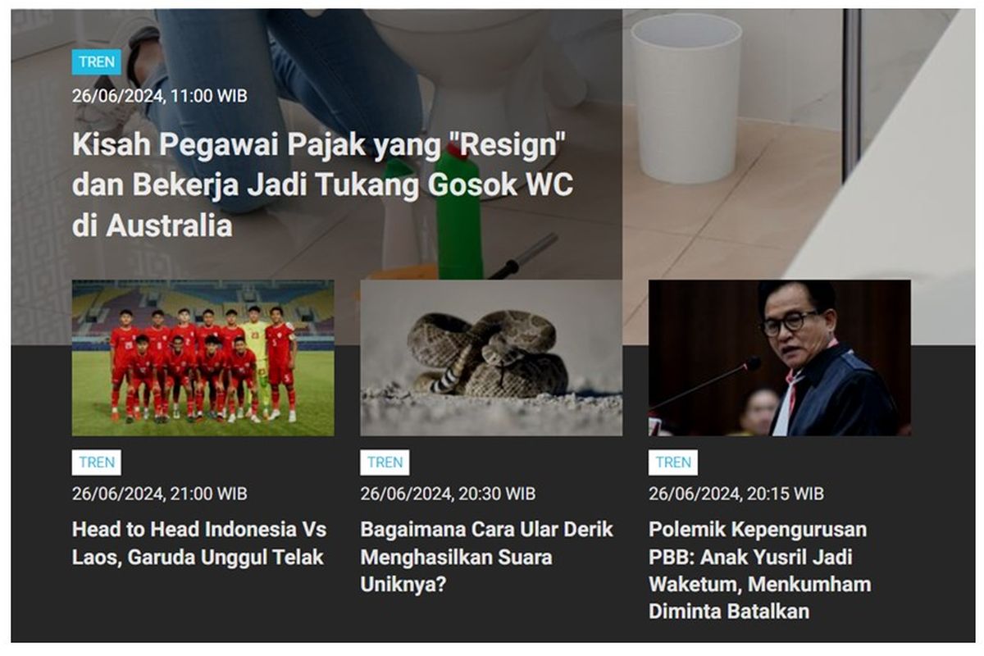Viewport: 984px width, 656px height.
Task: Open the Yusril speaking photo thumbnail
Action: click(779, 358)
